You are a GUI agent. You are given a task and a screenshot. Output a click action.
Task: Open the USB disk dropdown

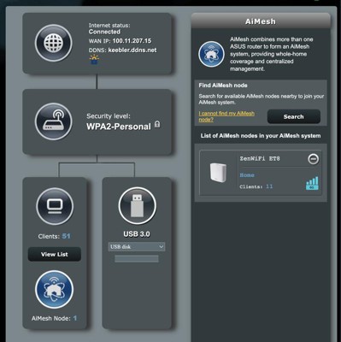click(137, 247)
